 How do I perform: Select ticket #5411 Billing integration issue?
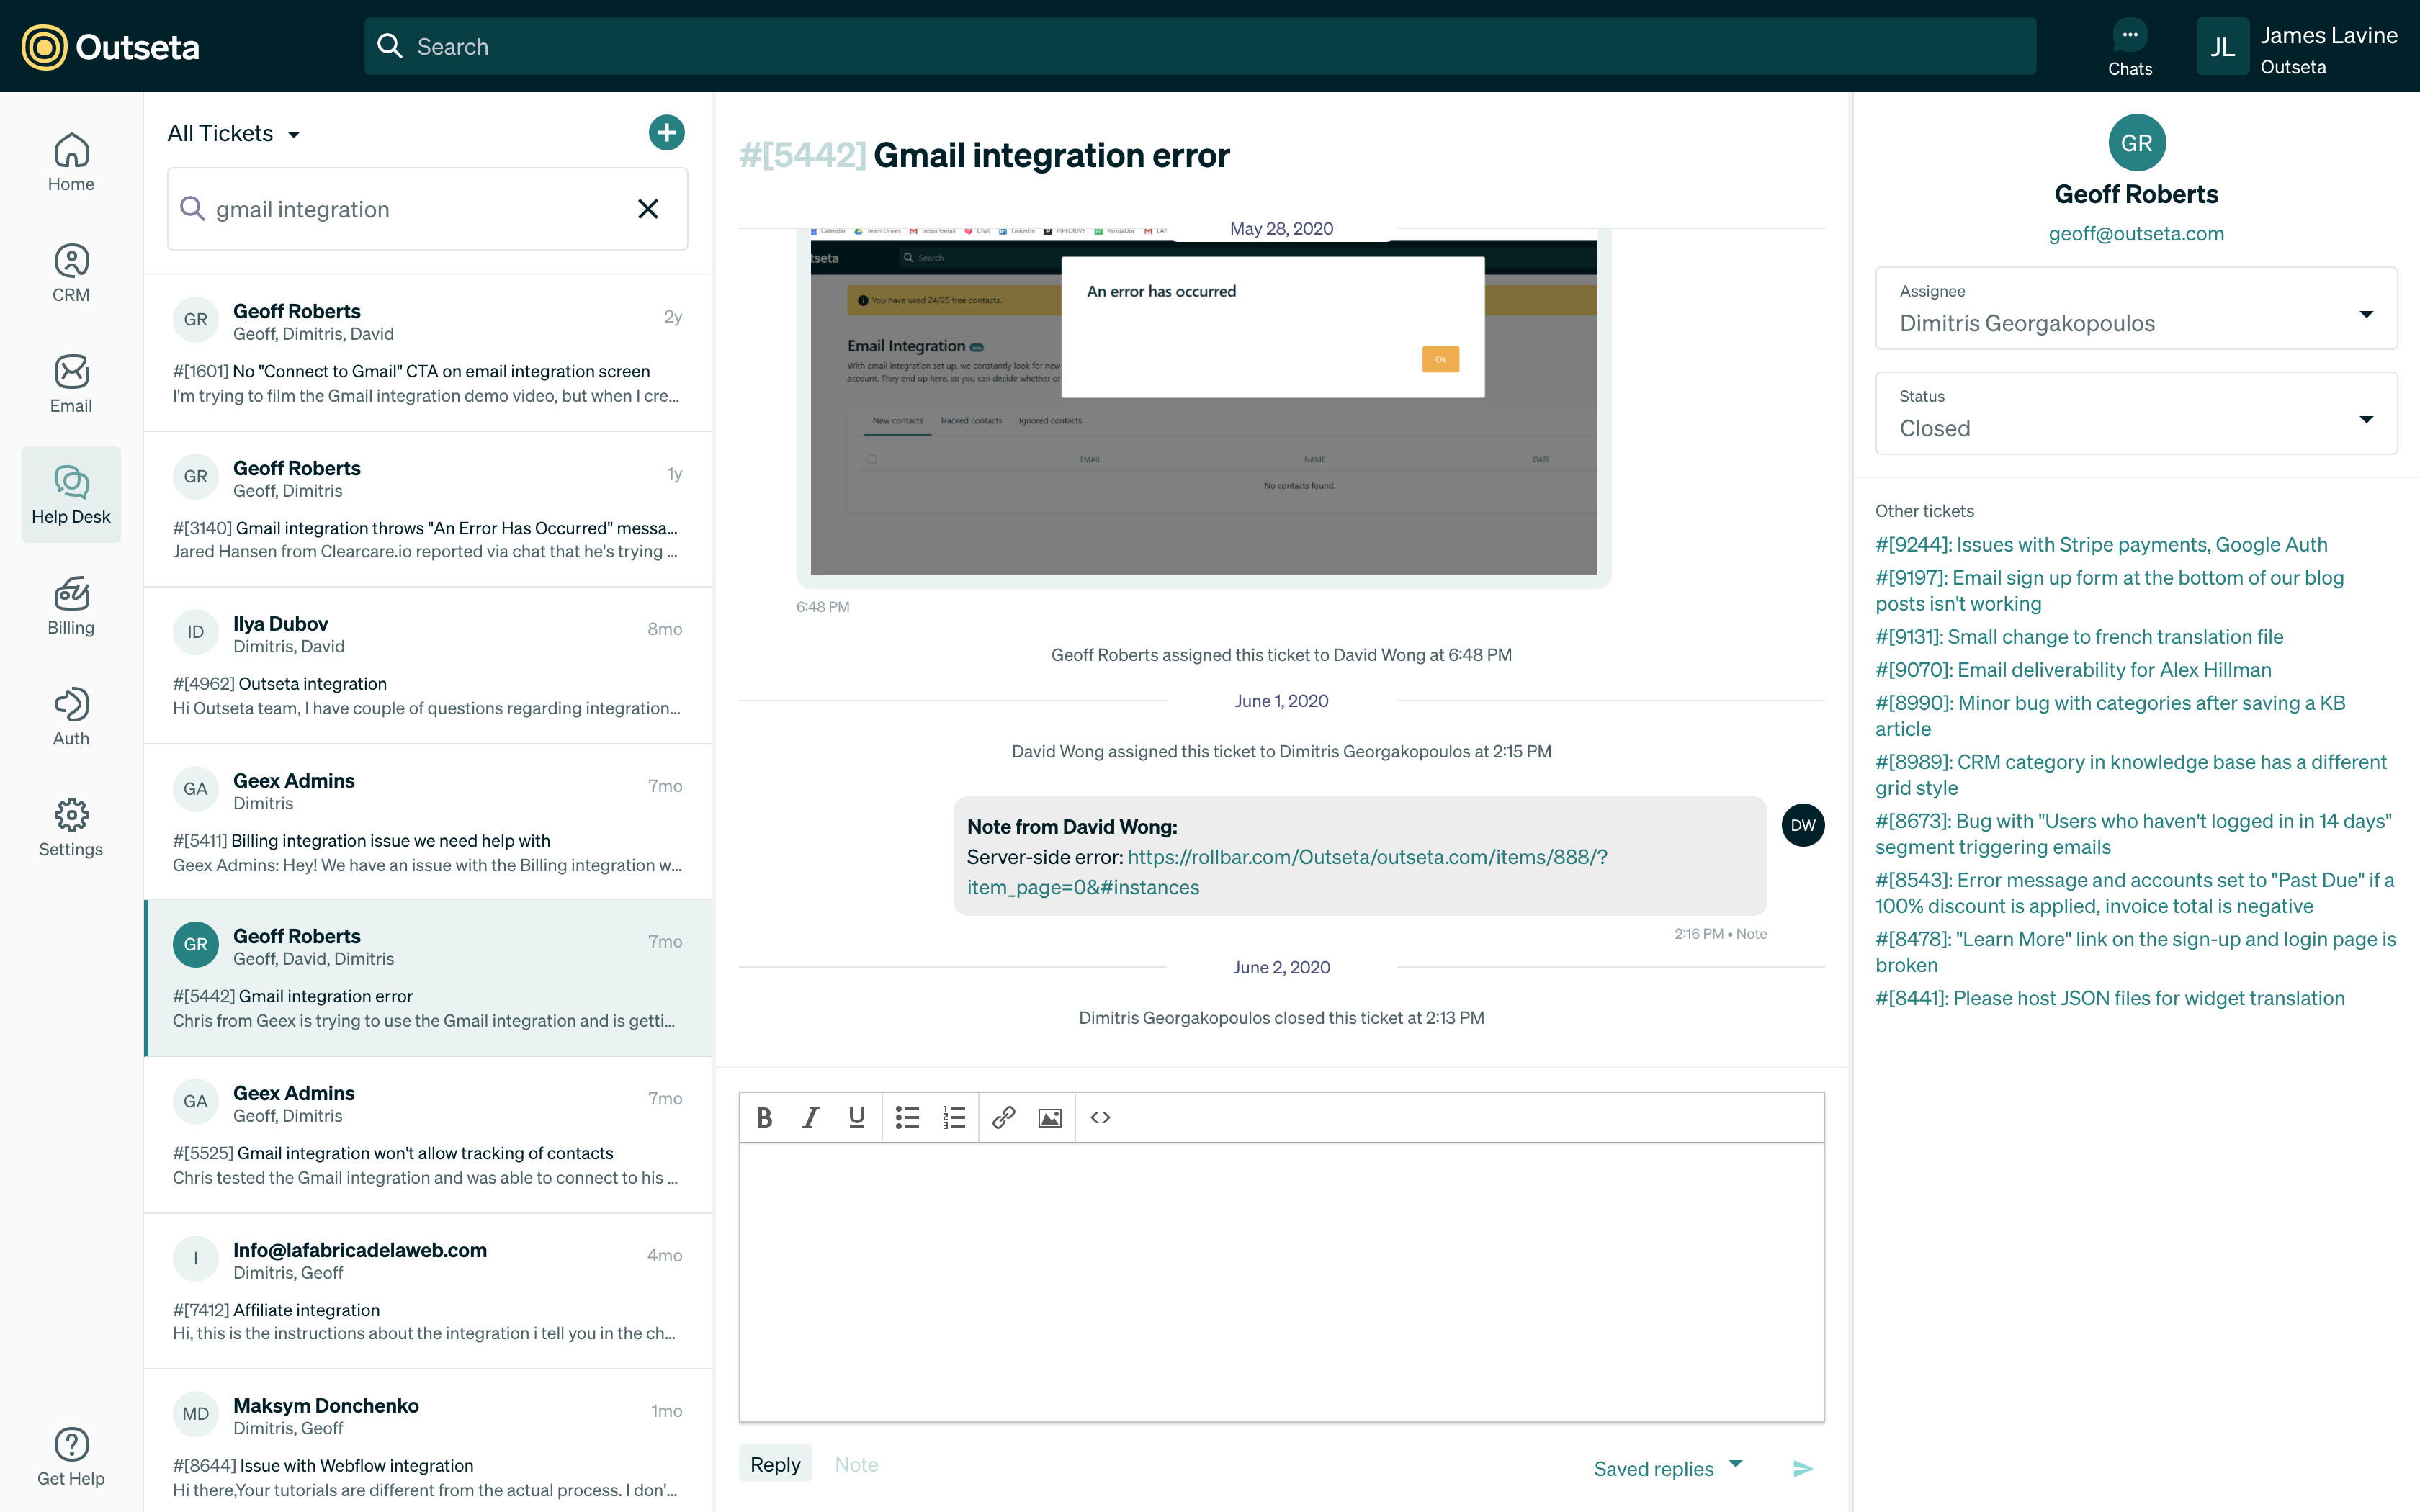point(428,822)
